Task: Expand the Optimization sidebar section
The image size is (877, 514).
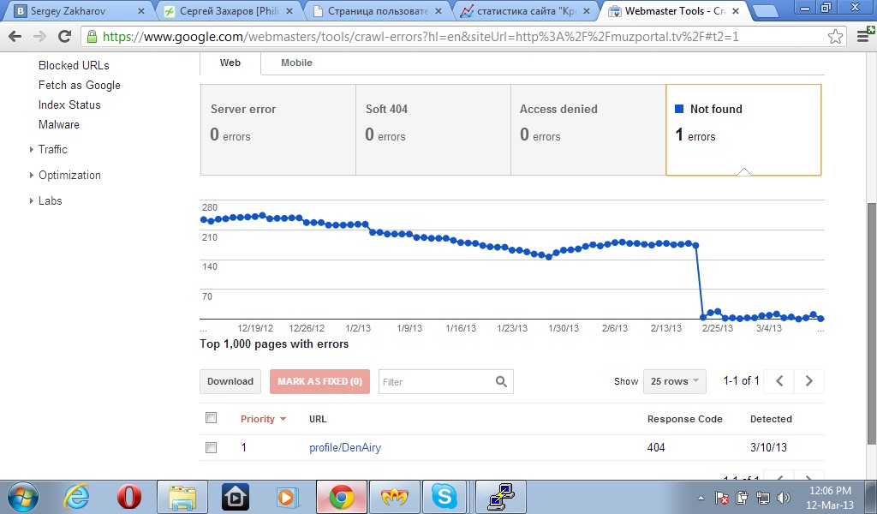Action: [32, 175]
